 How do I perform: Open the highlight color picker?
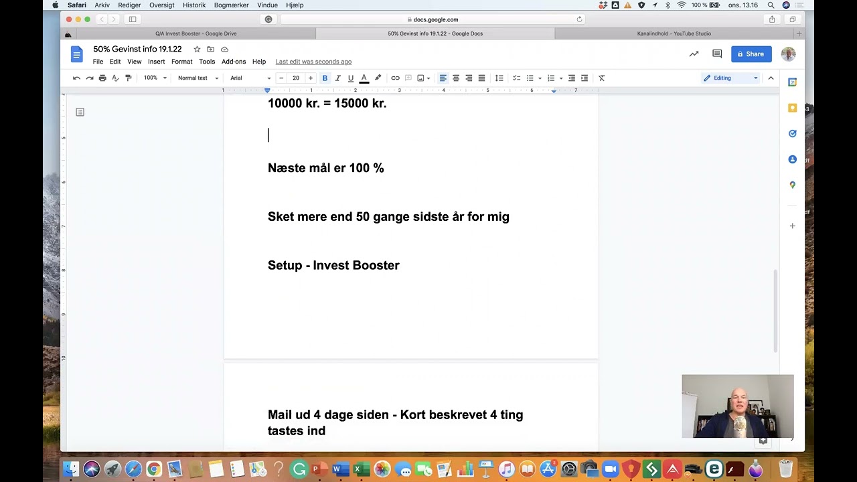[x=378, y=78]
